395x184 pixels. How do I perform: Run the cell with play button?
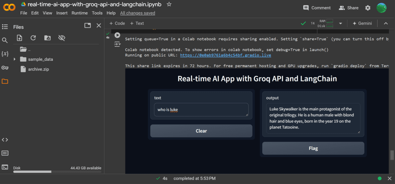(117, 35)
